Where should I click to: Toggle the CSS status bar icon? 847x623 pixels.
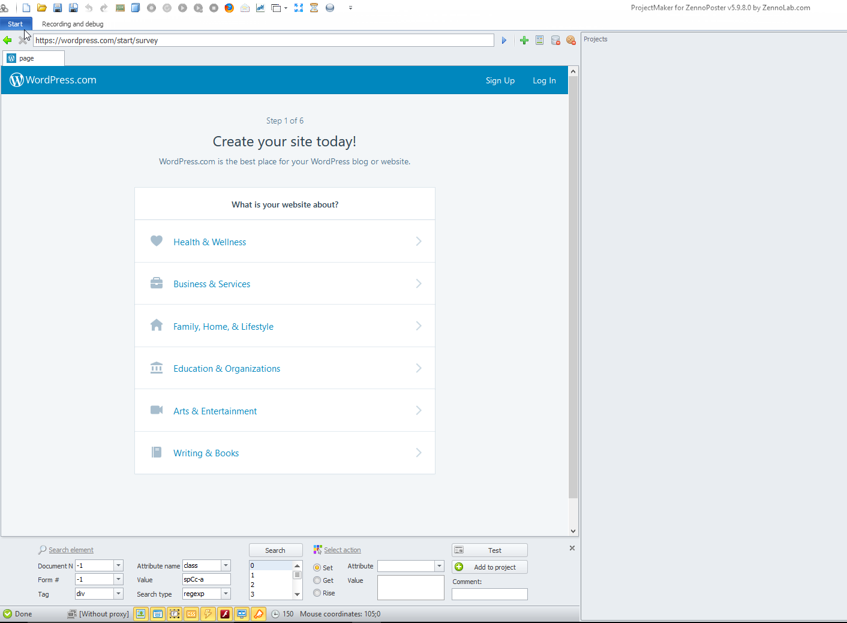[191, 614]
